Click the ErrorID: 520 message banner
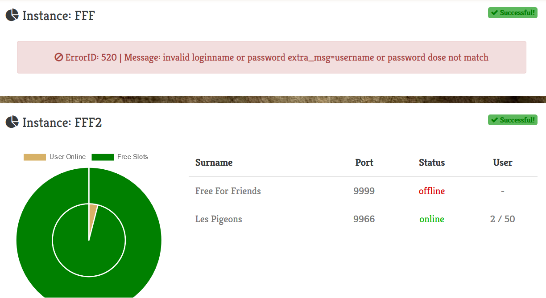This screenshot has height=298, width=546. click(x=273, y=57)
